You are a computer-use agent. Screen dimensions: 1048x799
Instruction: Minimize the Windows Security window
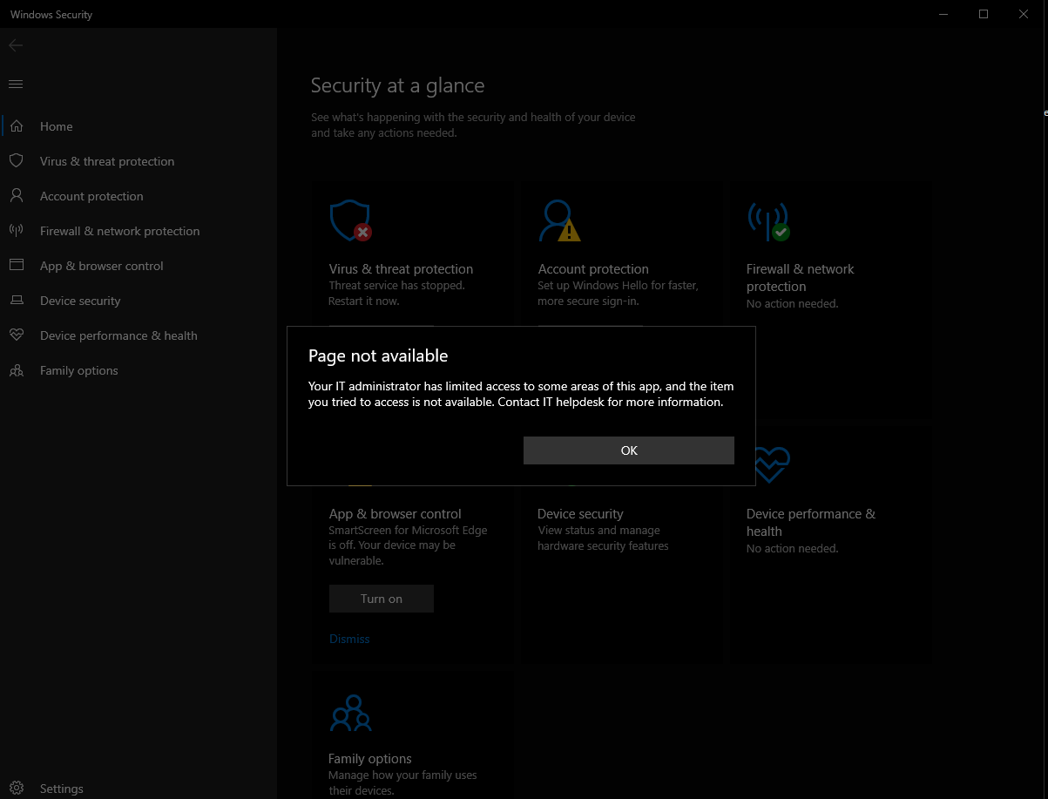tap(943, 14)
